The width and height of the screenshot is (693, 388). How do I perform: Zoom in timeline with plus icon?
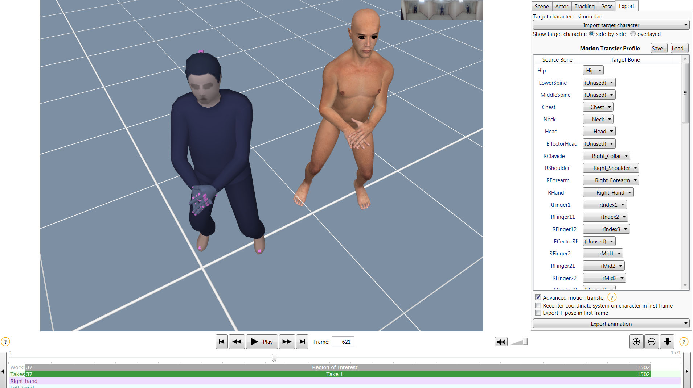tap(636, 342)
